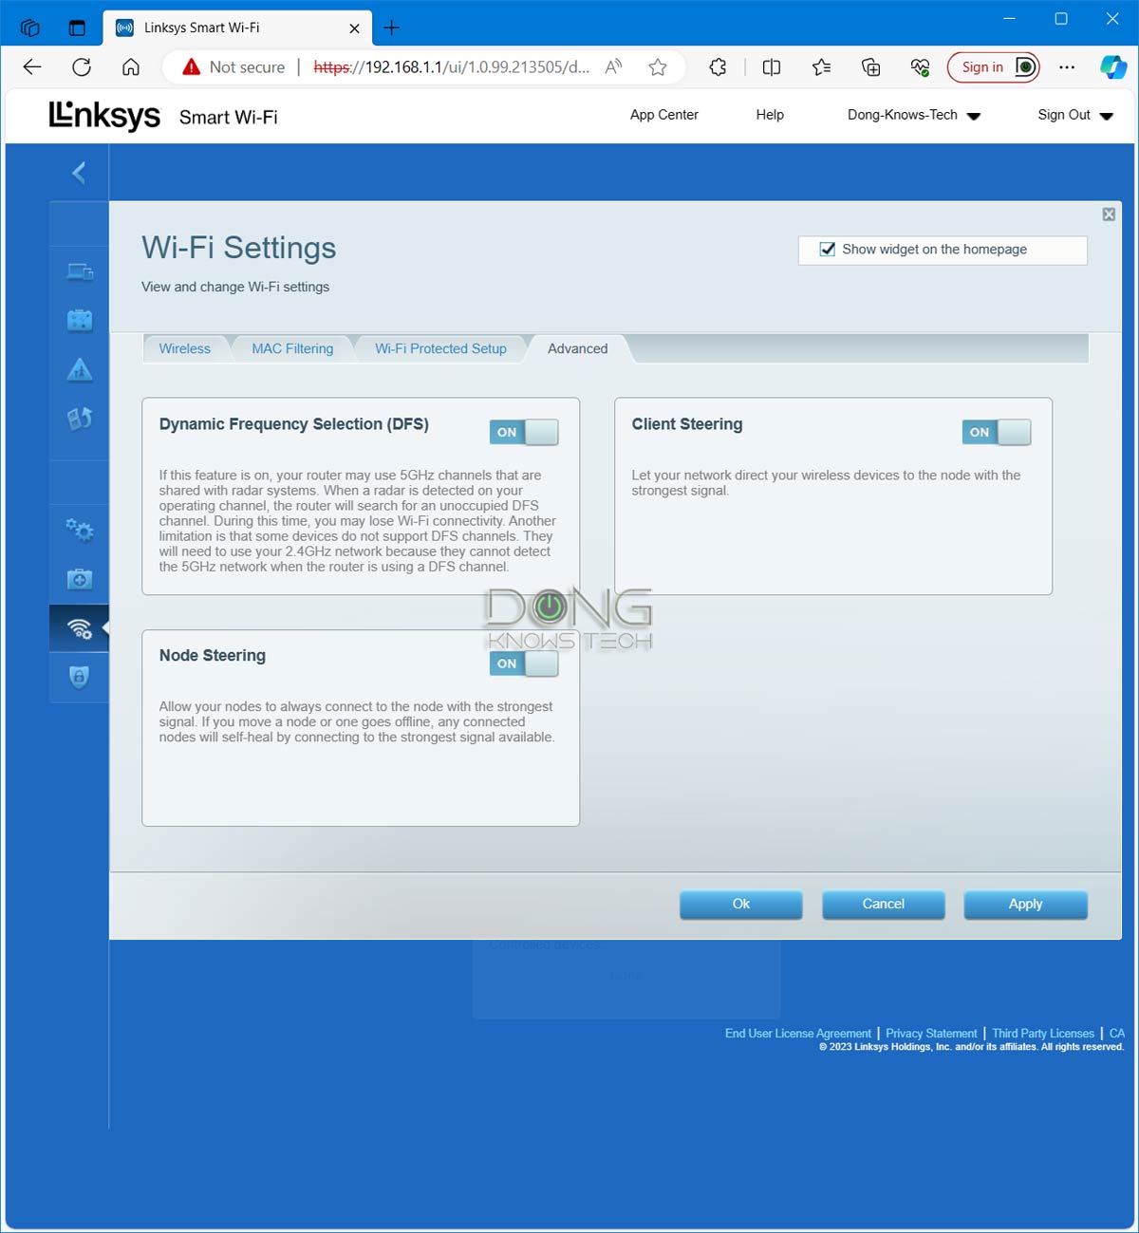Switch to the Wireless tab
The height and width of the screenshot is (1233, 1139).
pos(185,348)
